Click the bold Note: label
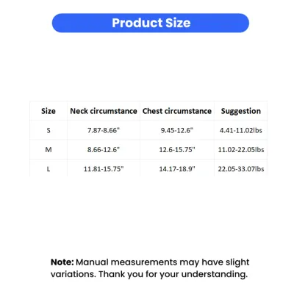The height and width of the screenshot is (294, 294). point(62,262)
